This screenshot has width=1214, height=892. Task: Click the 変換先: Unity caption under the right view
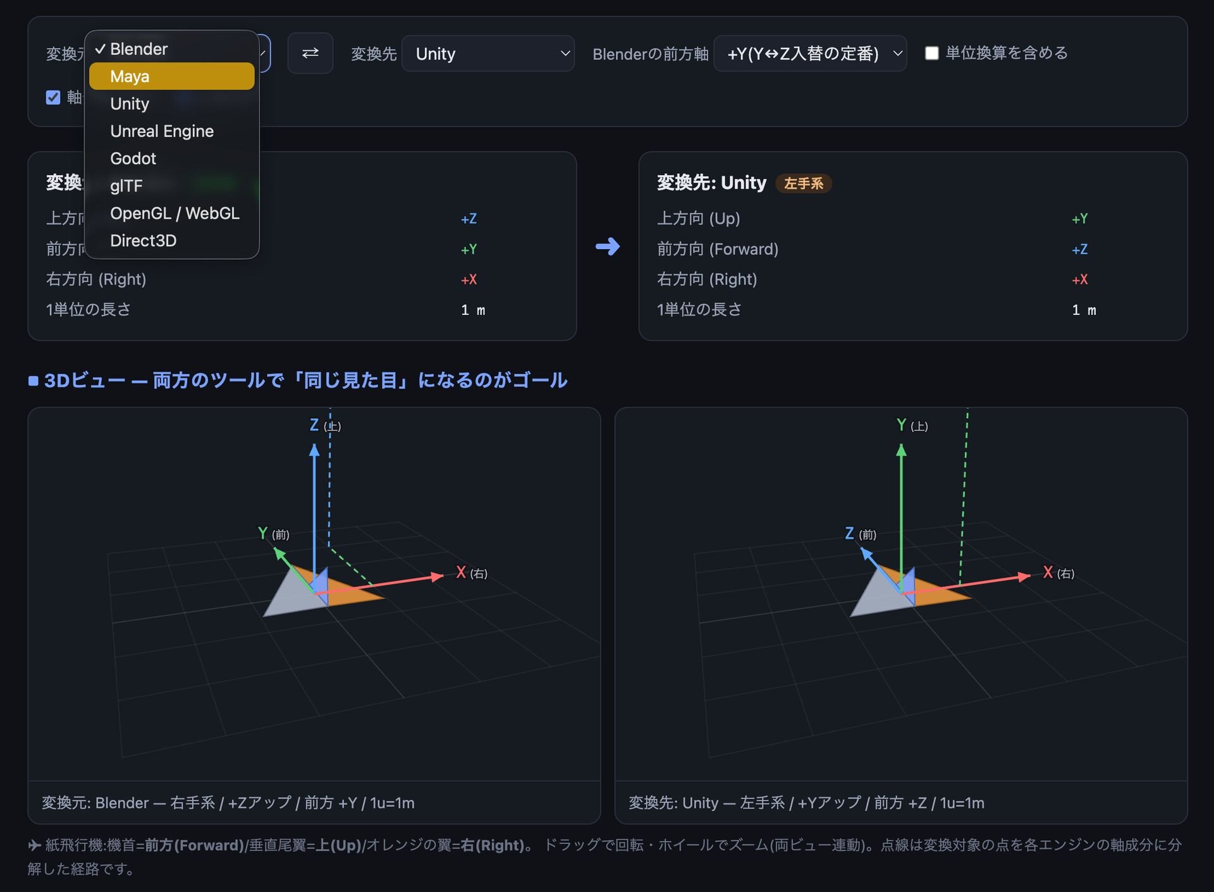point(806,803)
